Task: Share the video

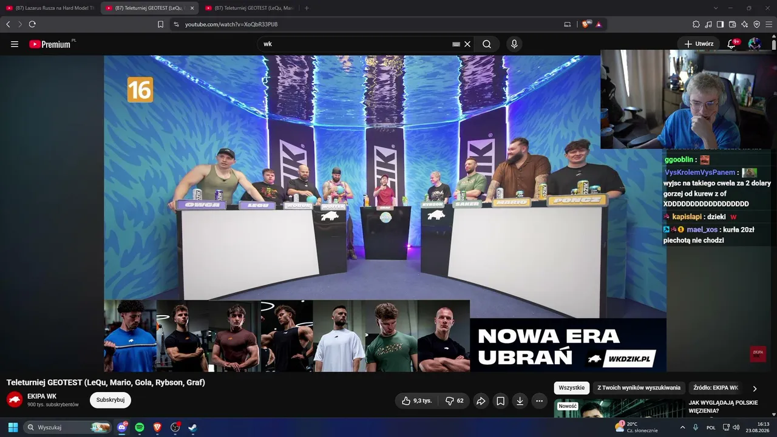Action: pyautogui.click(x=481, y=401)
